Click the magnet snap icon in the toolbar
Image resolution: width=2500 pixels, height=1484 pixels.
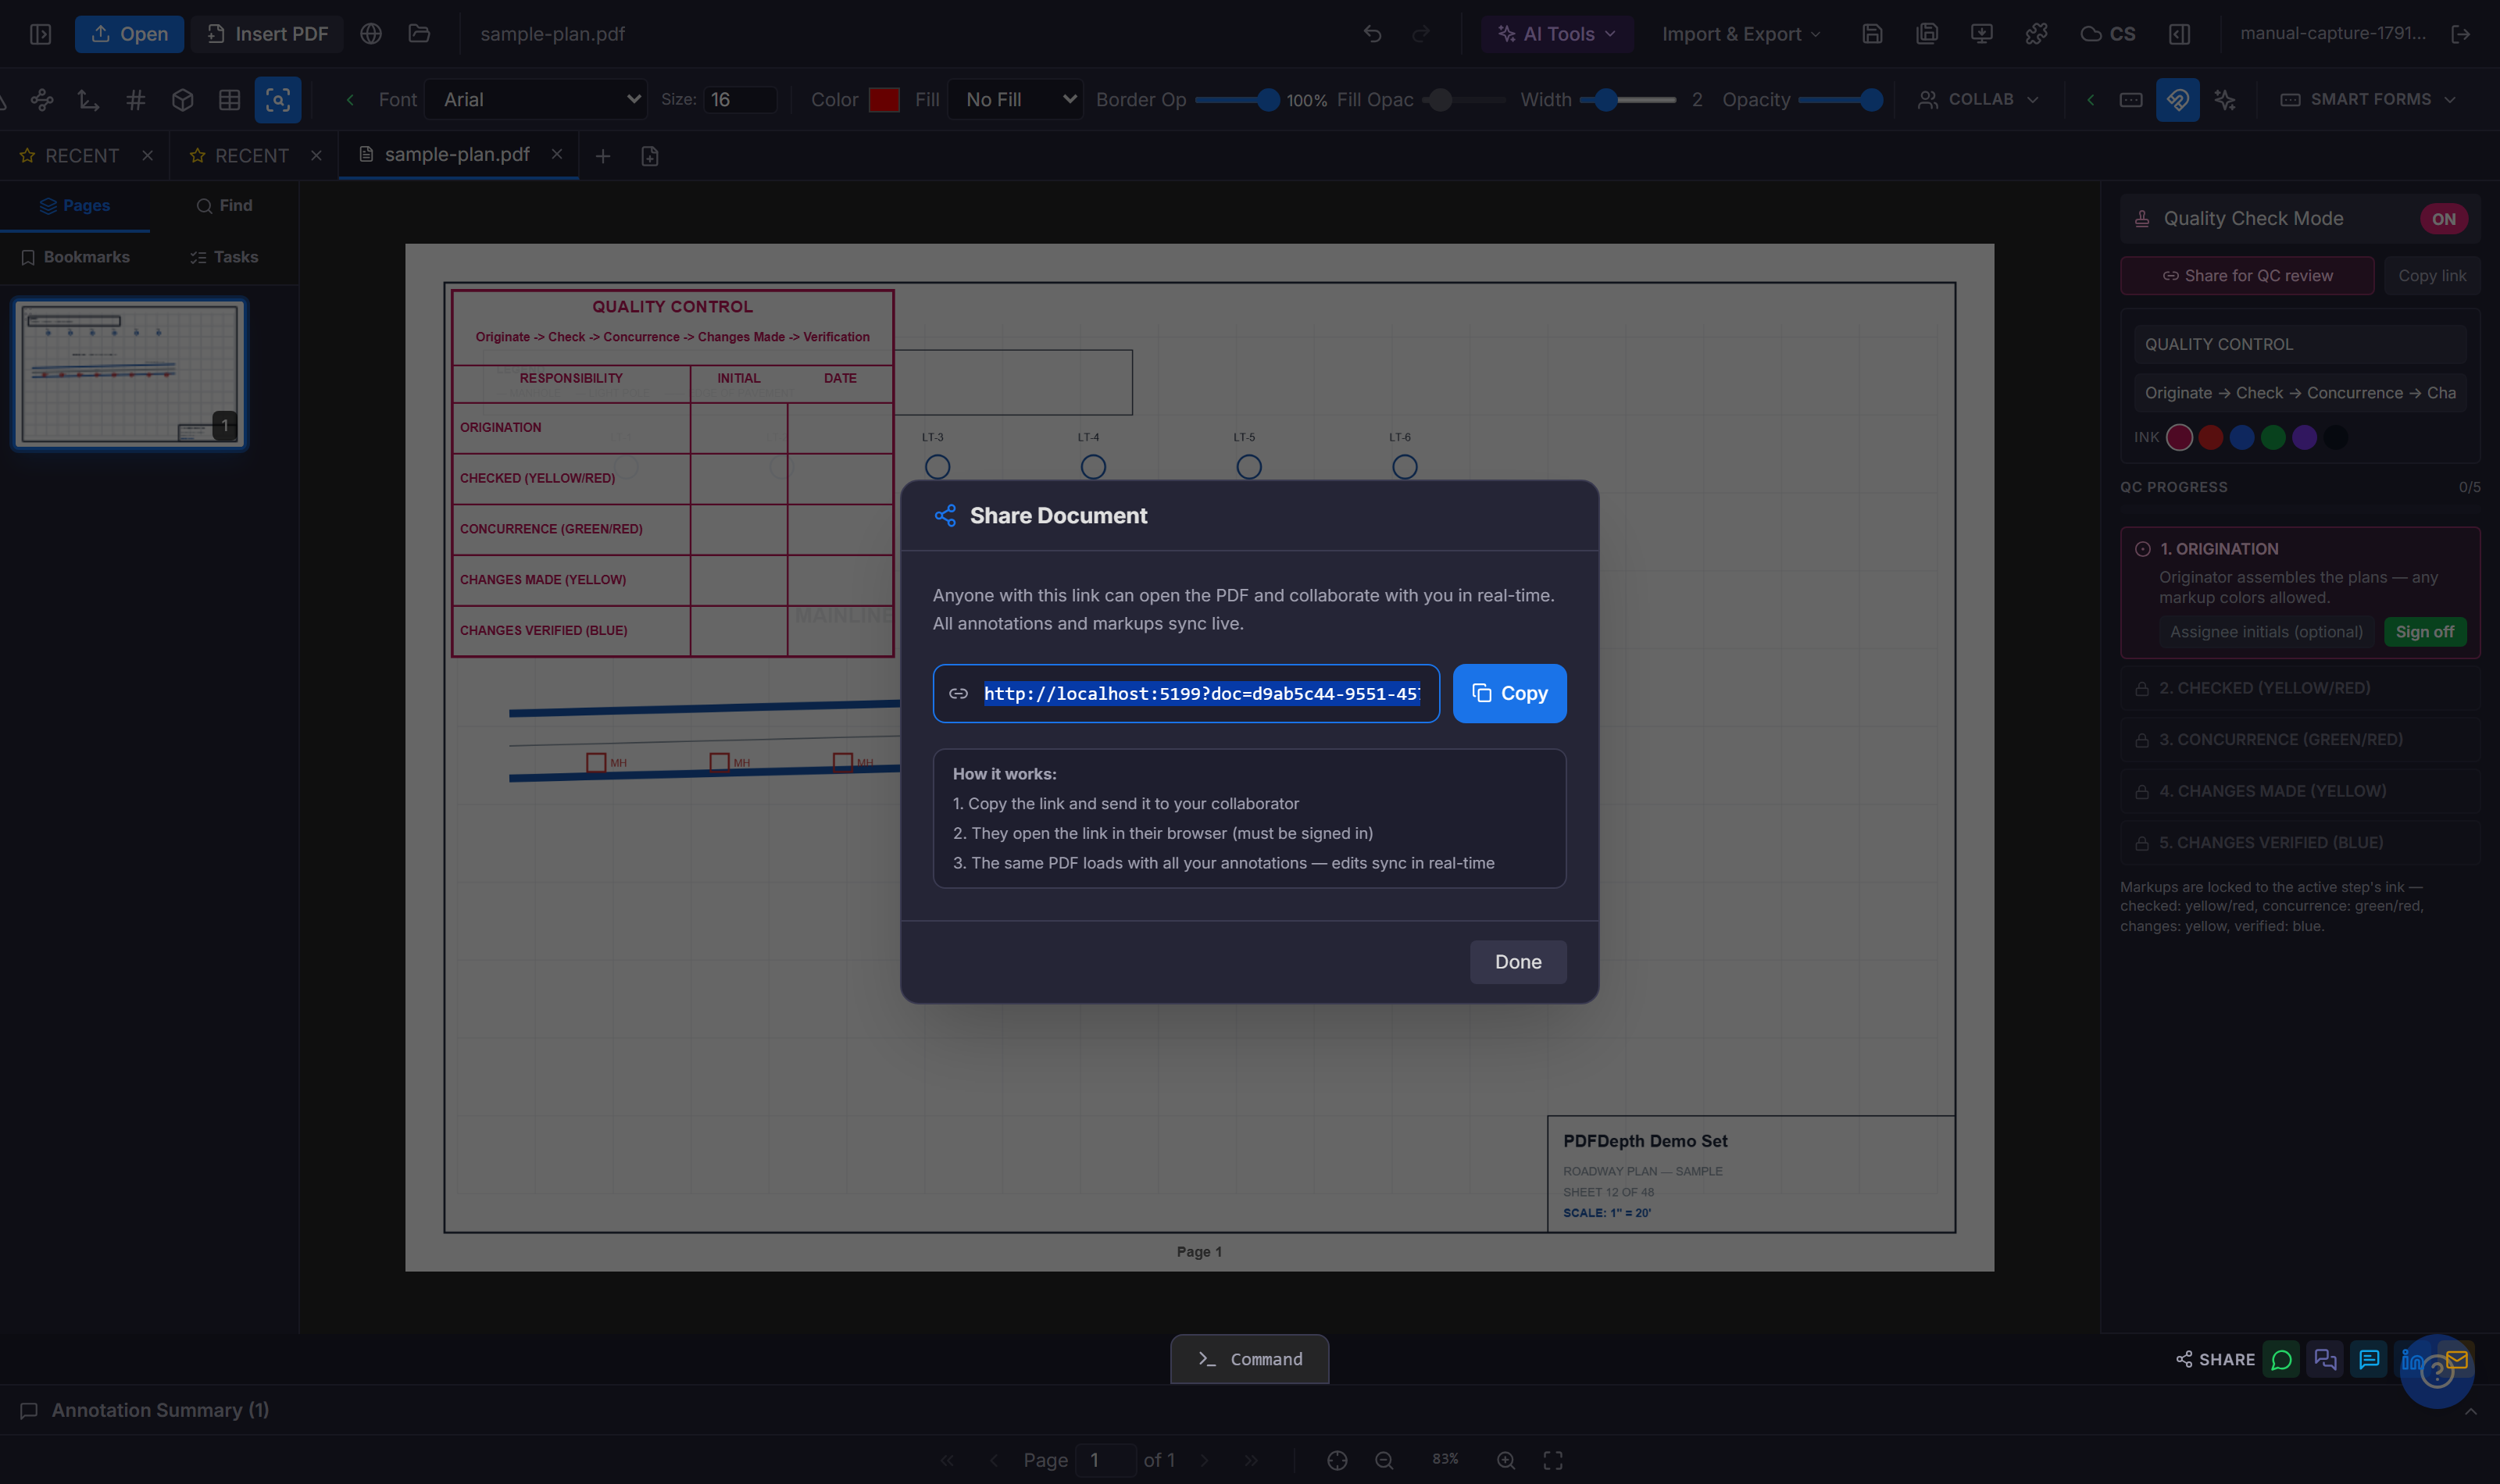click(2177, 100)
